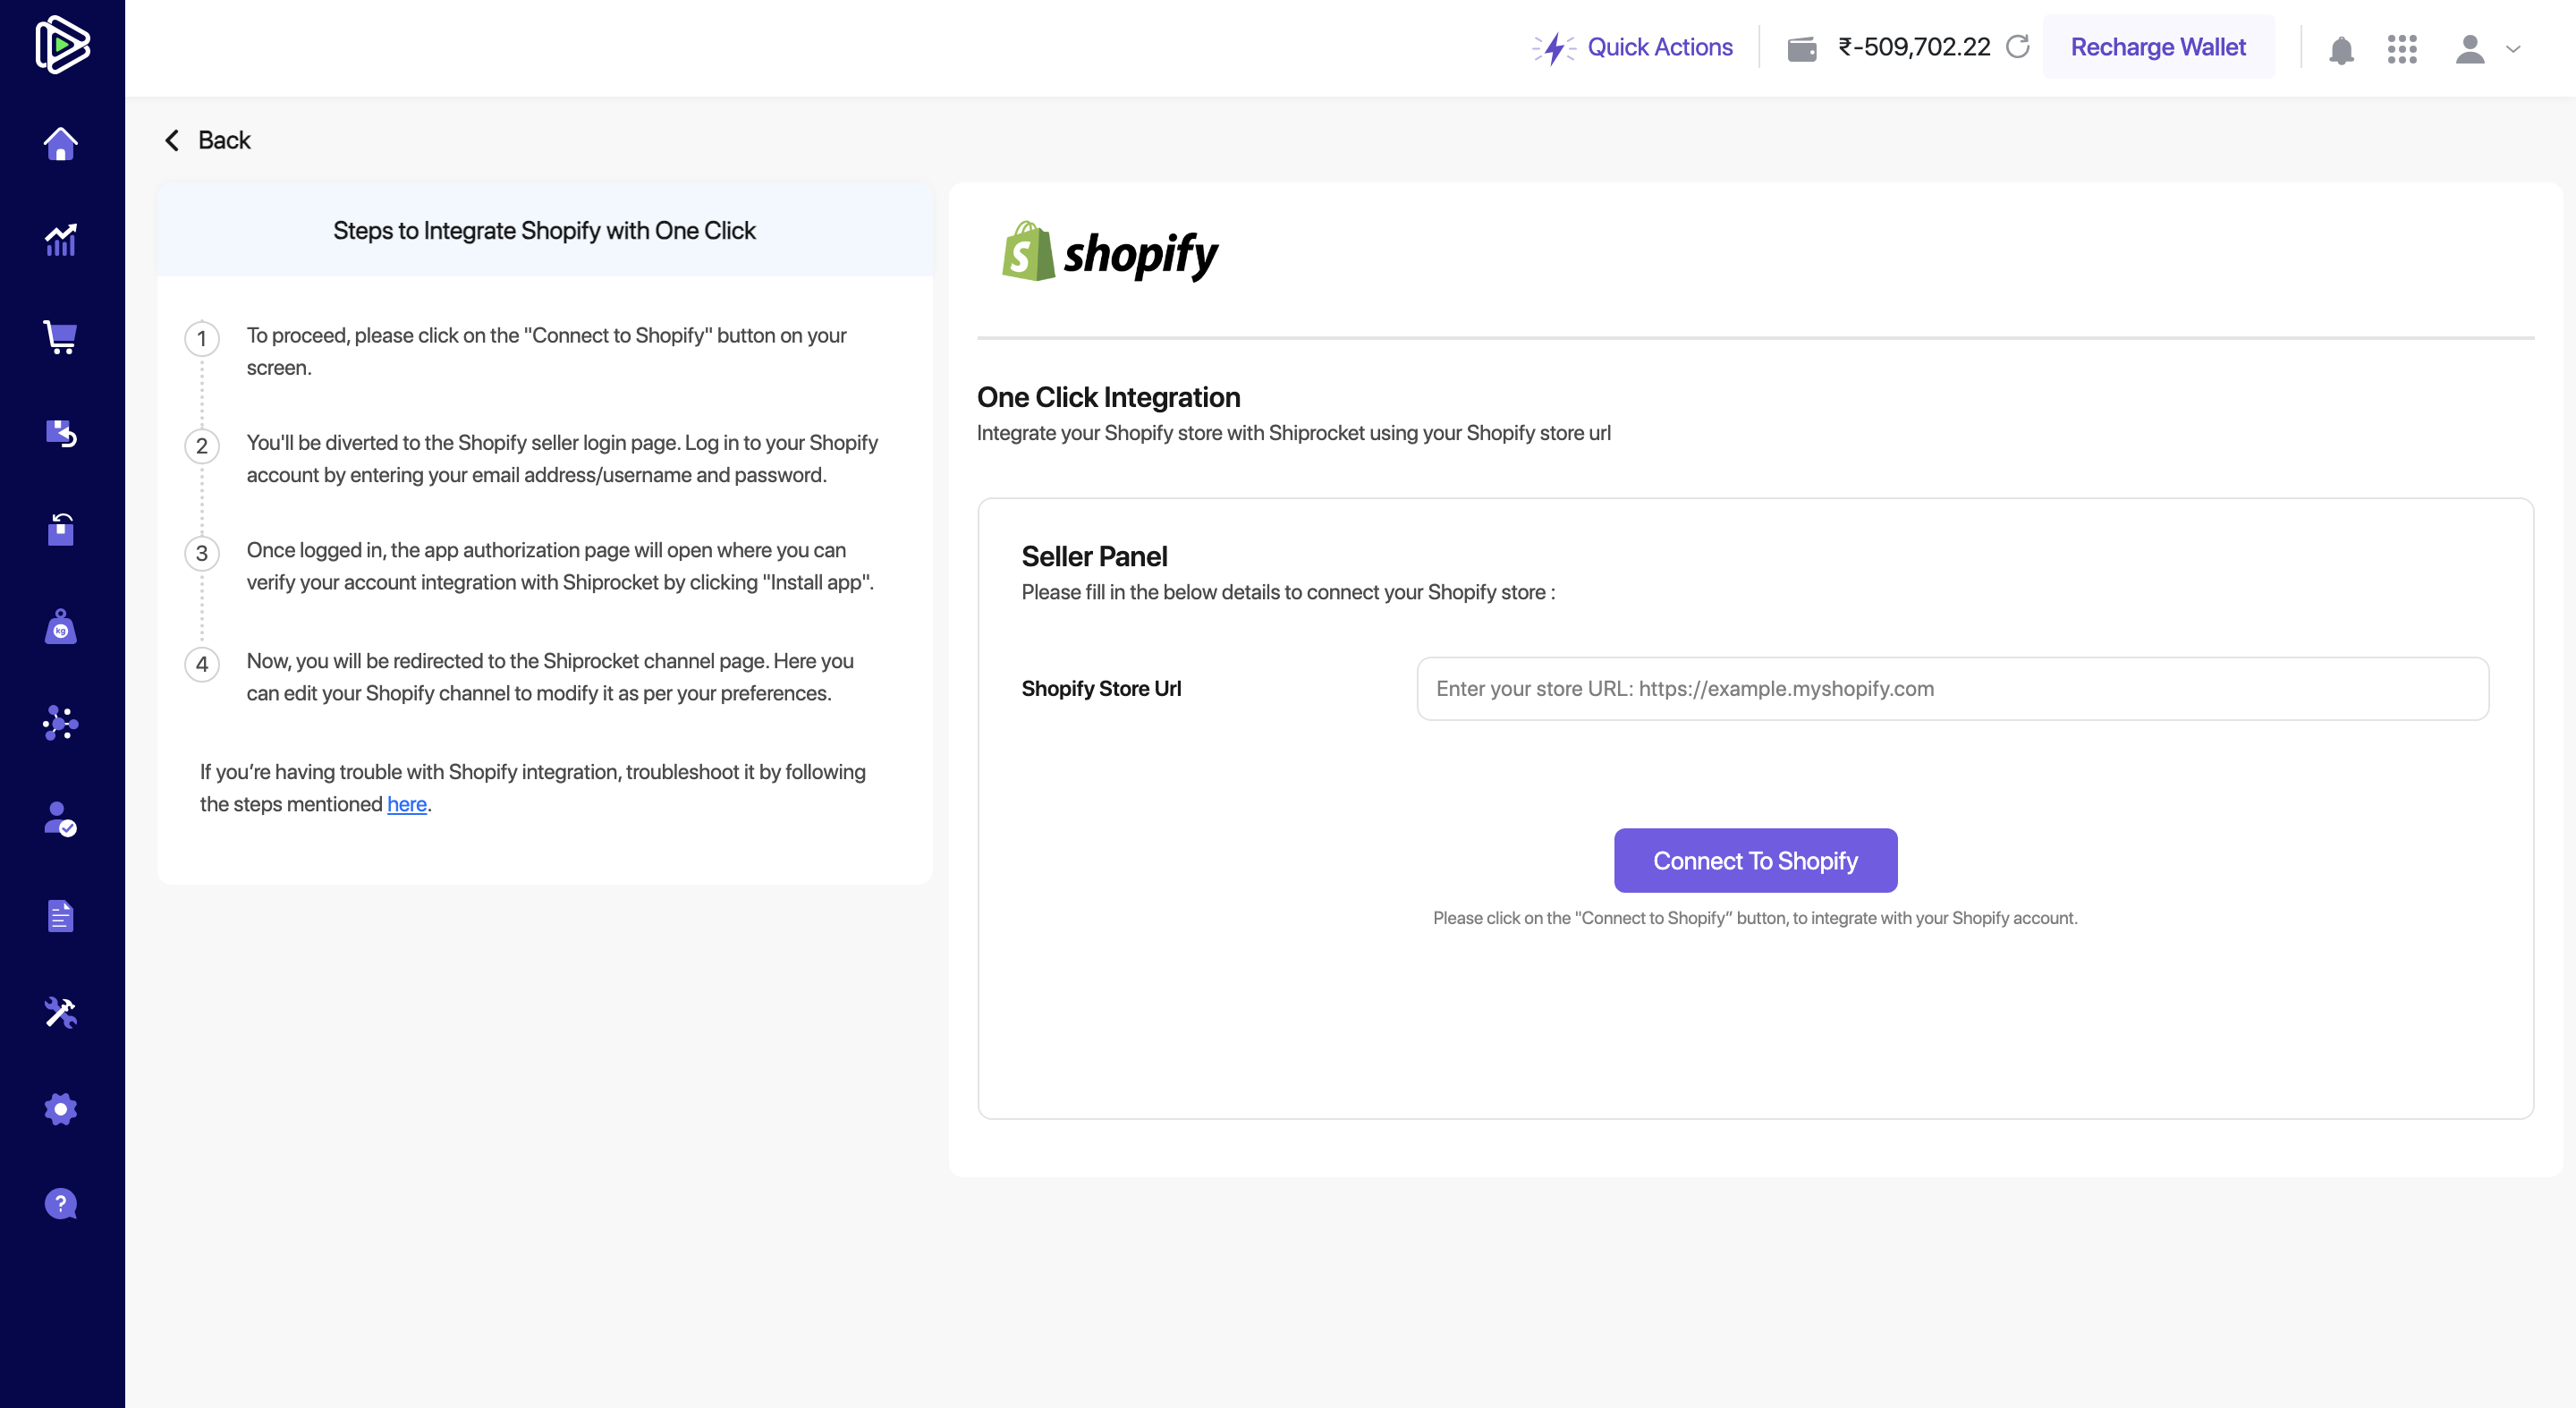
Task: Open the Settings gear sidebar icon
Action: 61,1108
